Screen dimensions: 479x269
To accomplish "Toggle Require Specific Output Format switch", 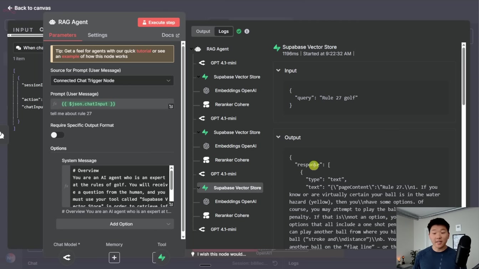I will tap(57, 135).
